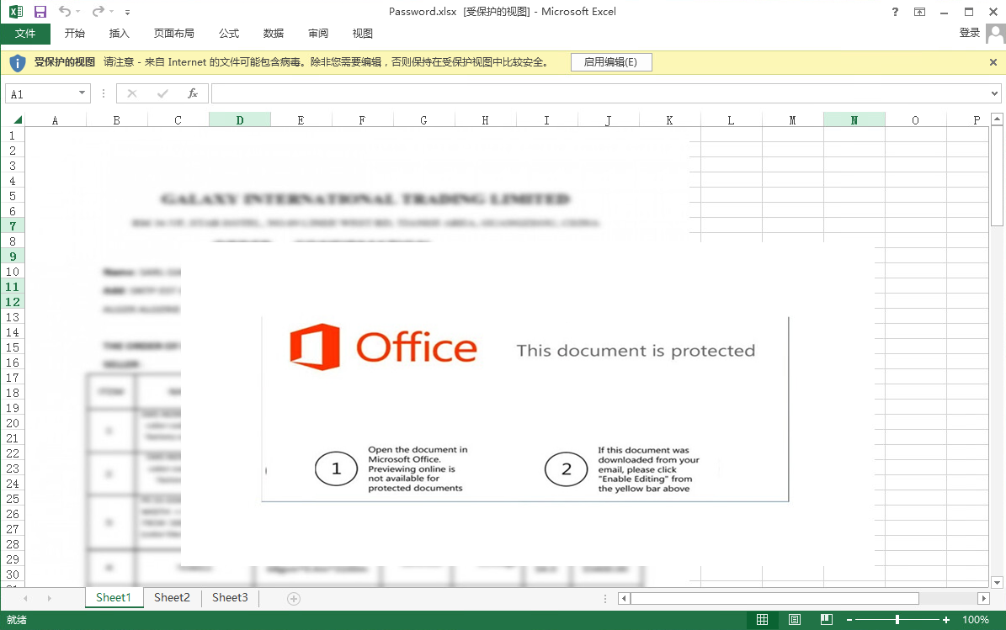Switch to Page Layout view in status bar
The image size is (1006, 630).
pyautogui.click(x=795, y=619)
